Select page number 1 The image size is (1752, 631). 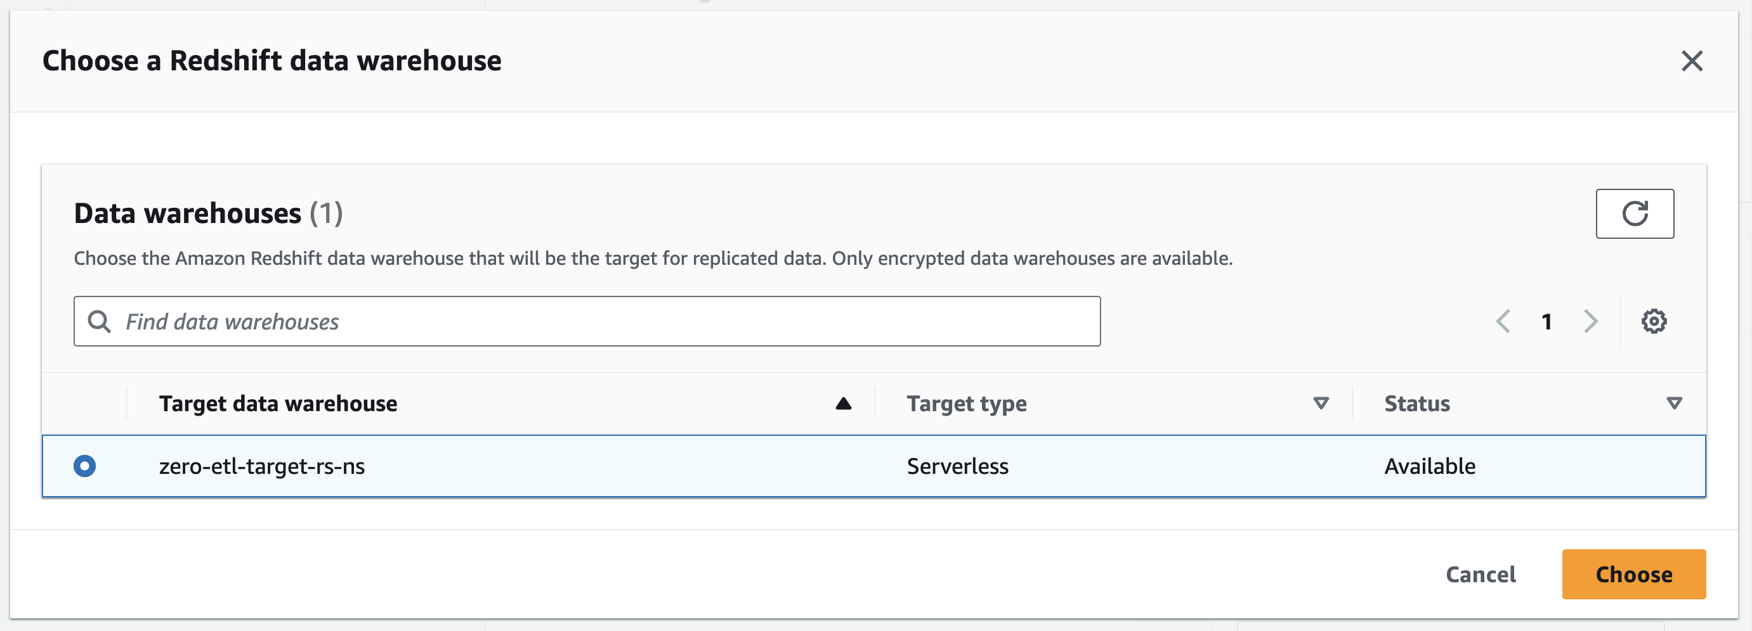click(x=1546, y=321)
